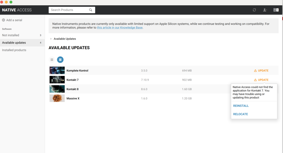
Task: Click the Massive X thumbnail
Action: (57, 98)
